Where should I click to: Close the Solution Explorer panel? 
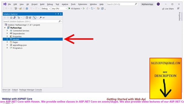click(61, 14)
